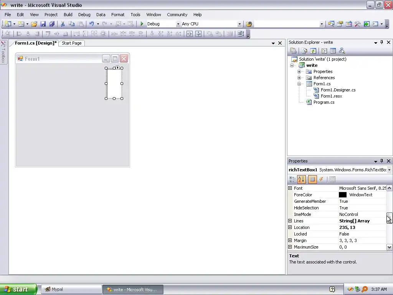Click View Class Diagram icon
The height and width of the screenshot is (295, 393).
[x=342, y=51]
